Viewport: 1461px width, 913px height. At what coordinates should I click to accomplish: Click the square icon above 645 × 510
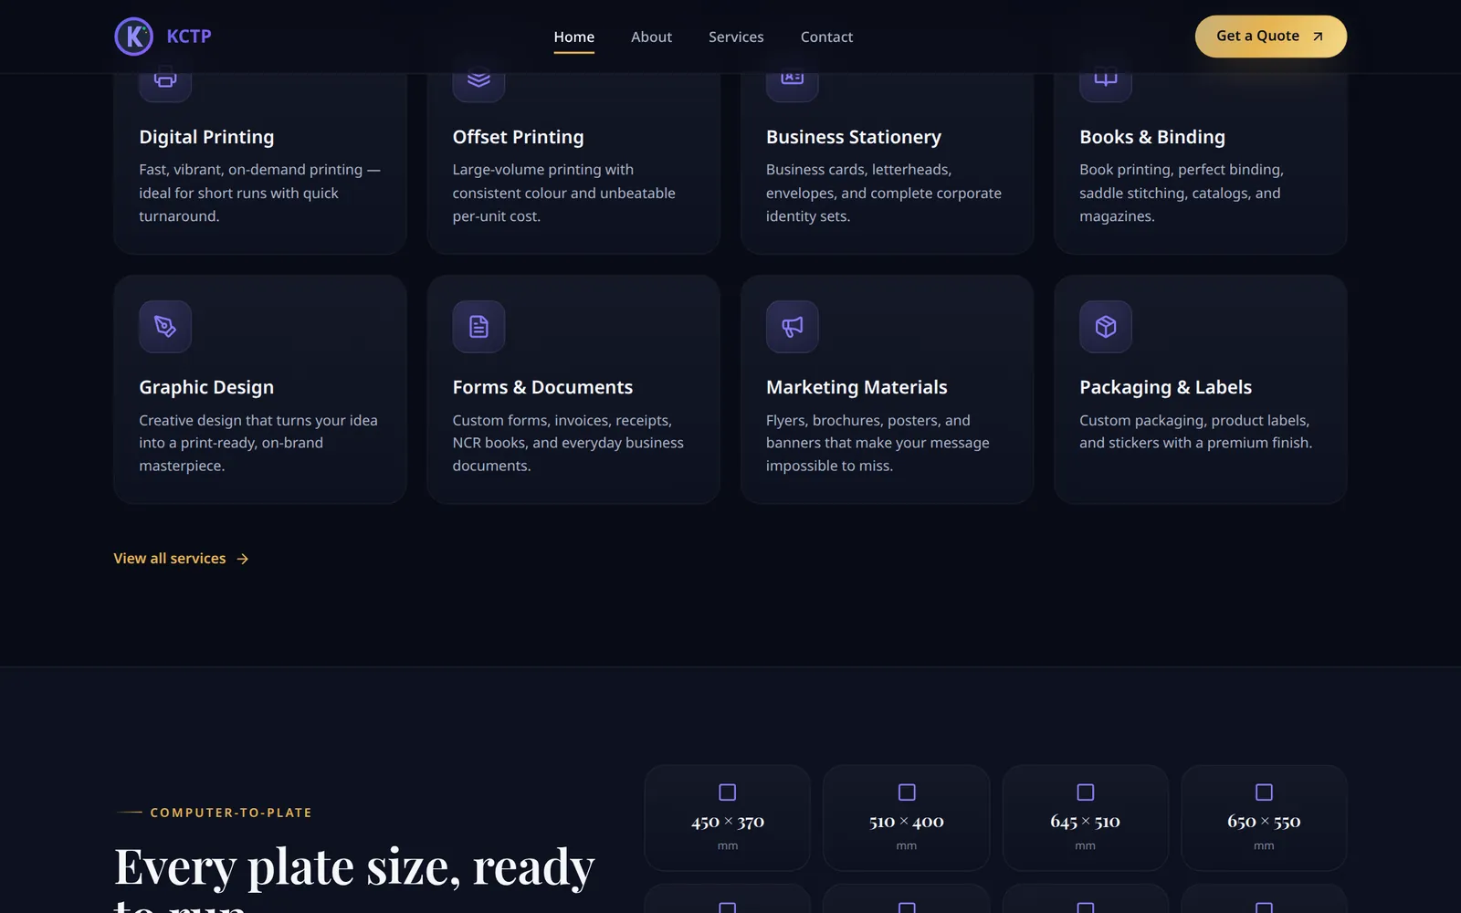click(x=1086, y=792)
